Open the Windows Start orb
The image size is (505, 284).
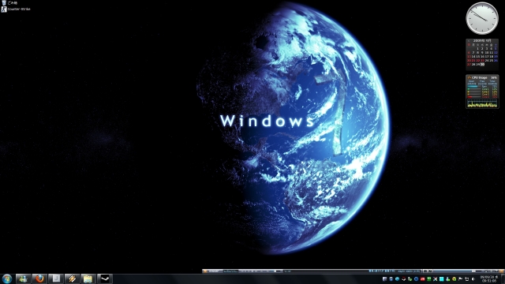coord(7,278)
